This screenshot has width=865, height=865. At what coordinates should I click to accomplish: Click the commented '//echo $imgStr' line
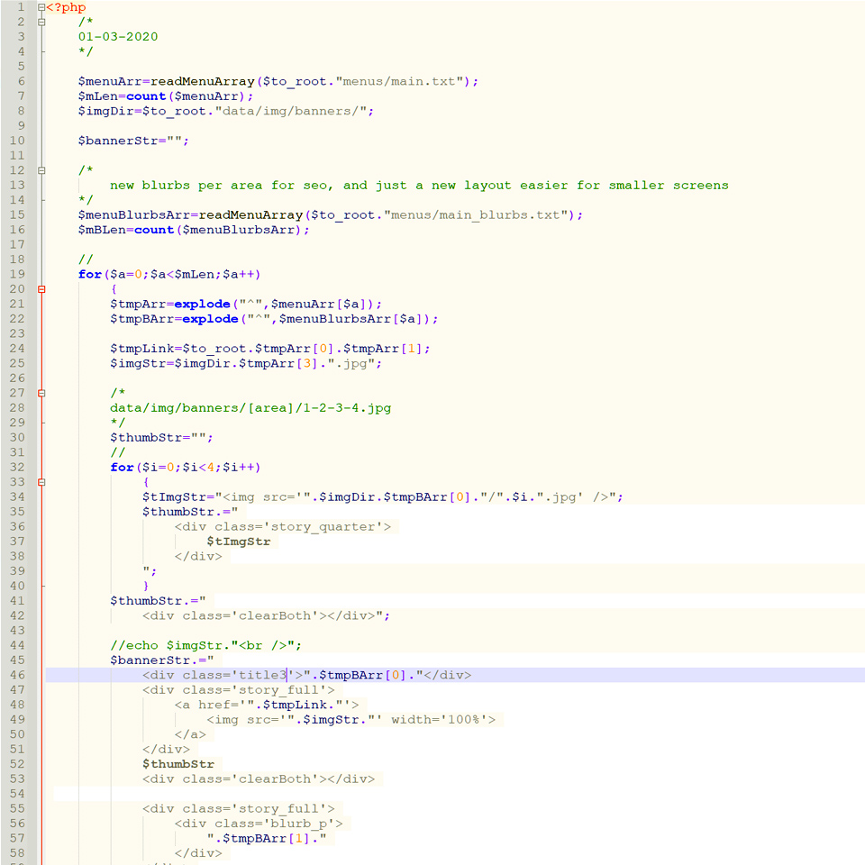point(205,645)
